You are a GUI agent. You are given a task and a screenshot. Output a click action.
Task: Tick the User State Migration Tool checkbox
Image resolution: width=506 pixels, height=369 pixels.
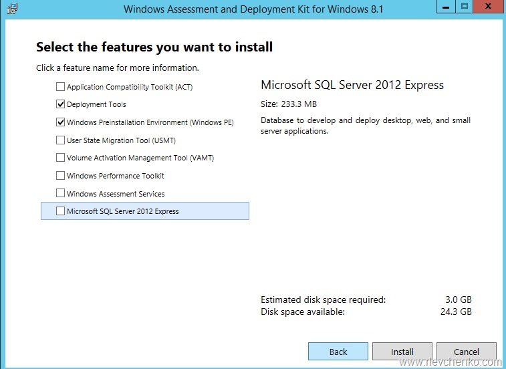pos(61,140)
